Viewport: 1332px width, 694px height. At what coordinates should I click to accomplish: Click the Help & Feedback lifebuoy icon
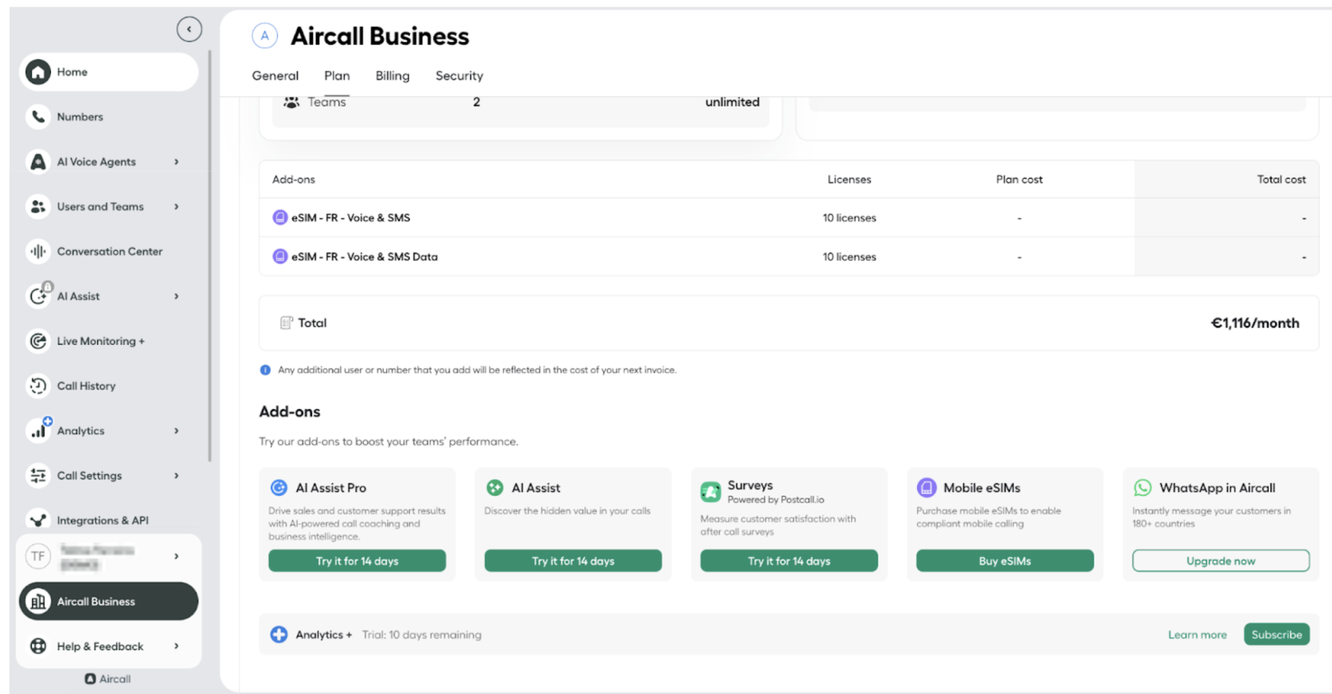(38, 646)
